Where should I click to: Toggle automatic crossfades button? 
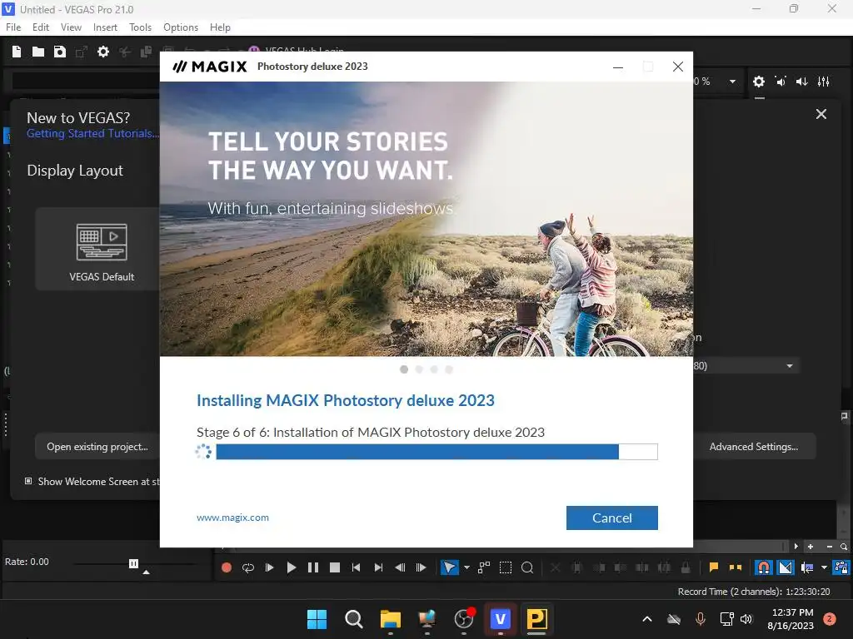click(786, 567)
